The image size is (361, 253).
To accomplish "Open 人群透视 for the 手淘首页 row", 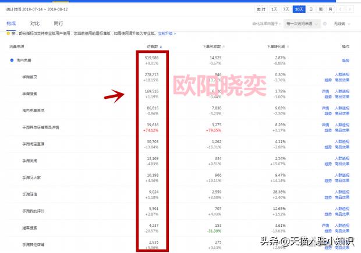I will [342, 74].
